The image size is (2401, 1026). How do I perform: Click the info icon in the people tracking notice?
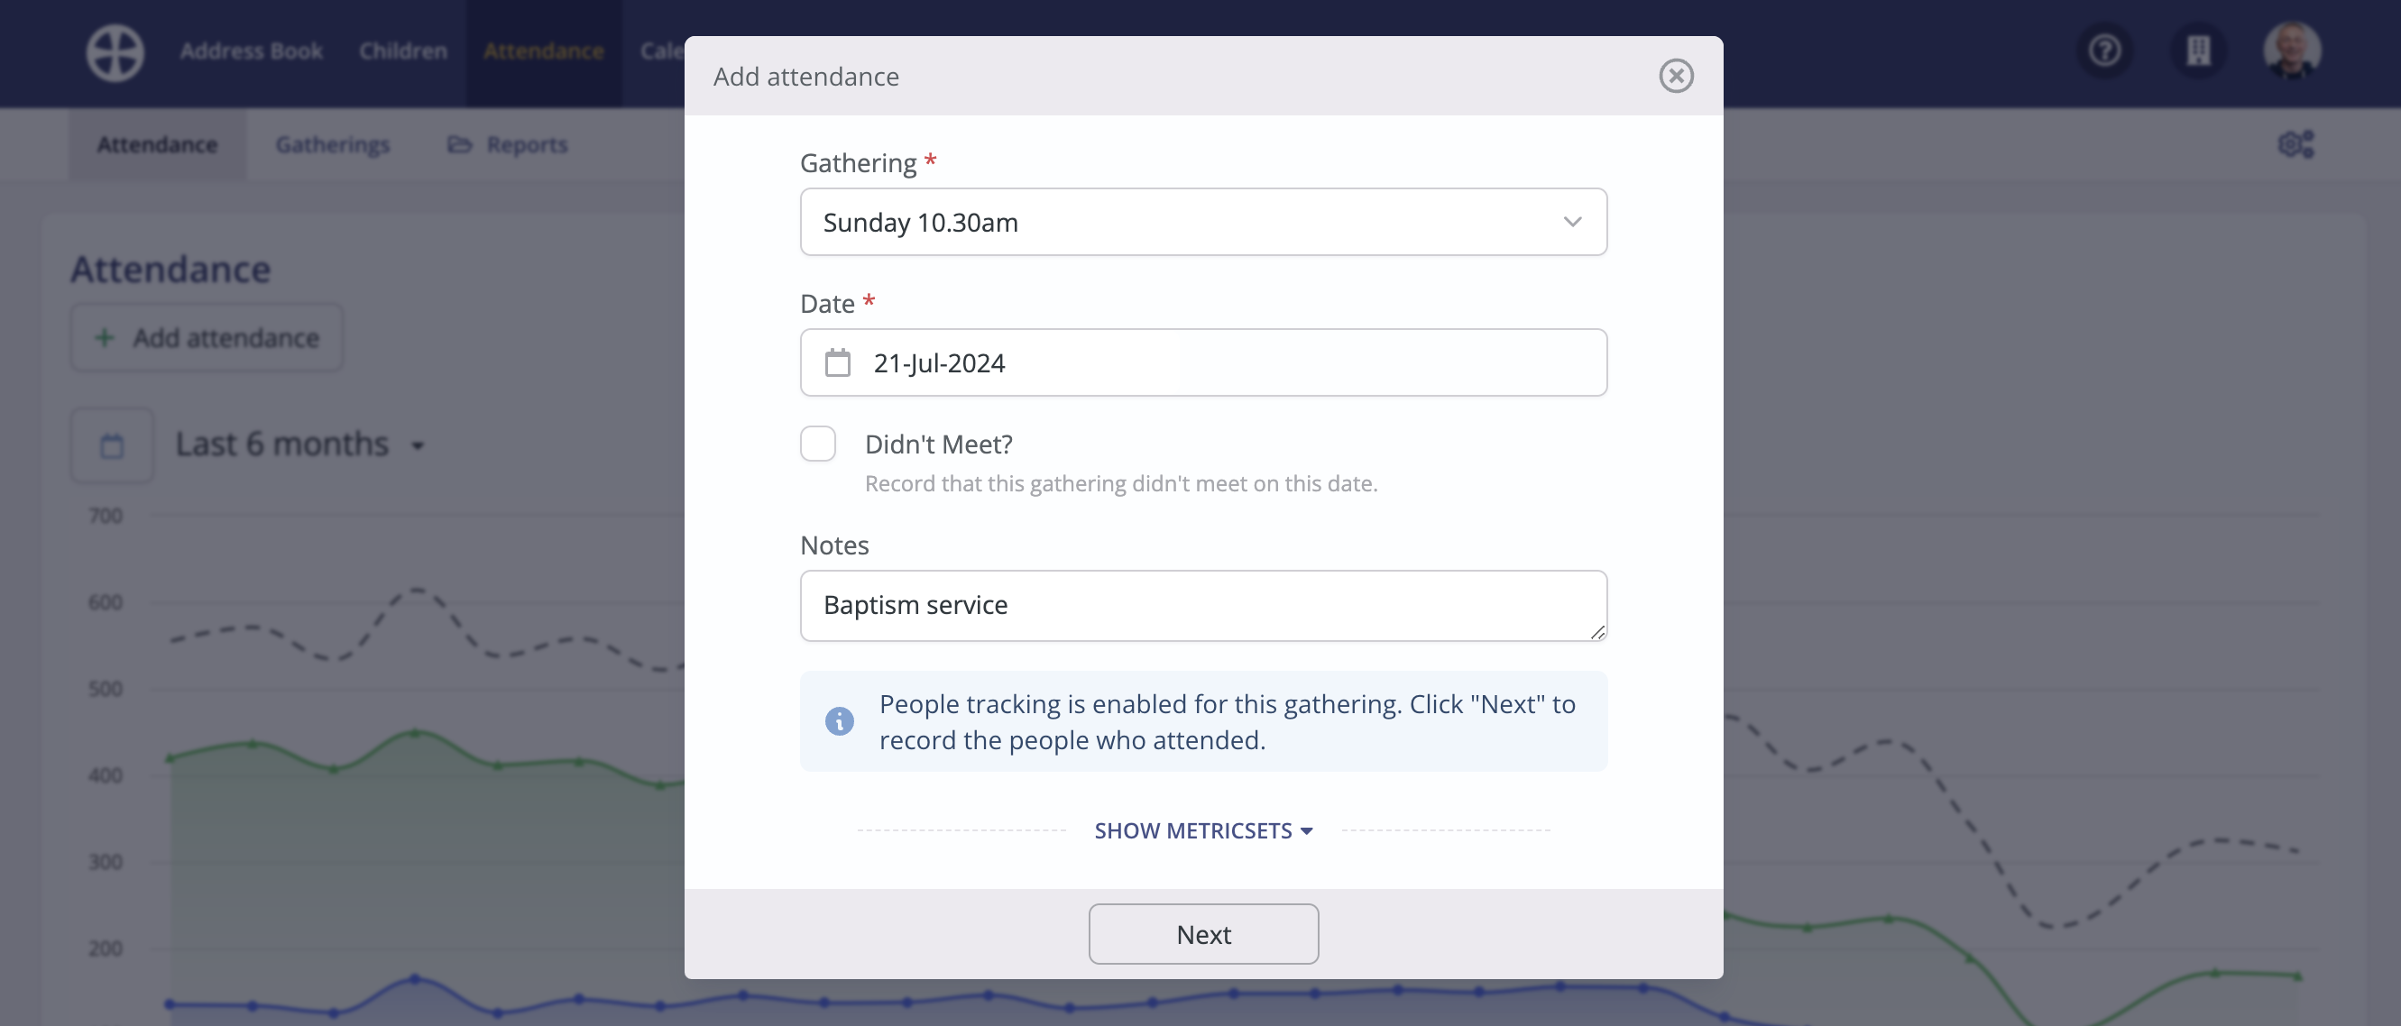tap(839, 721)
